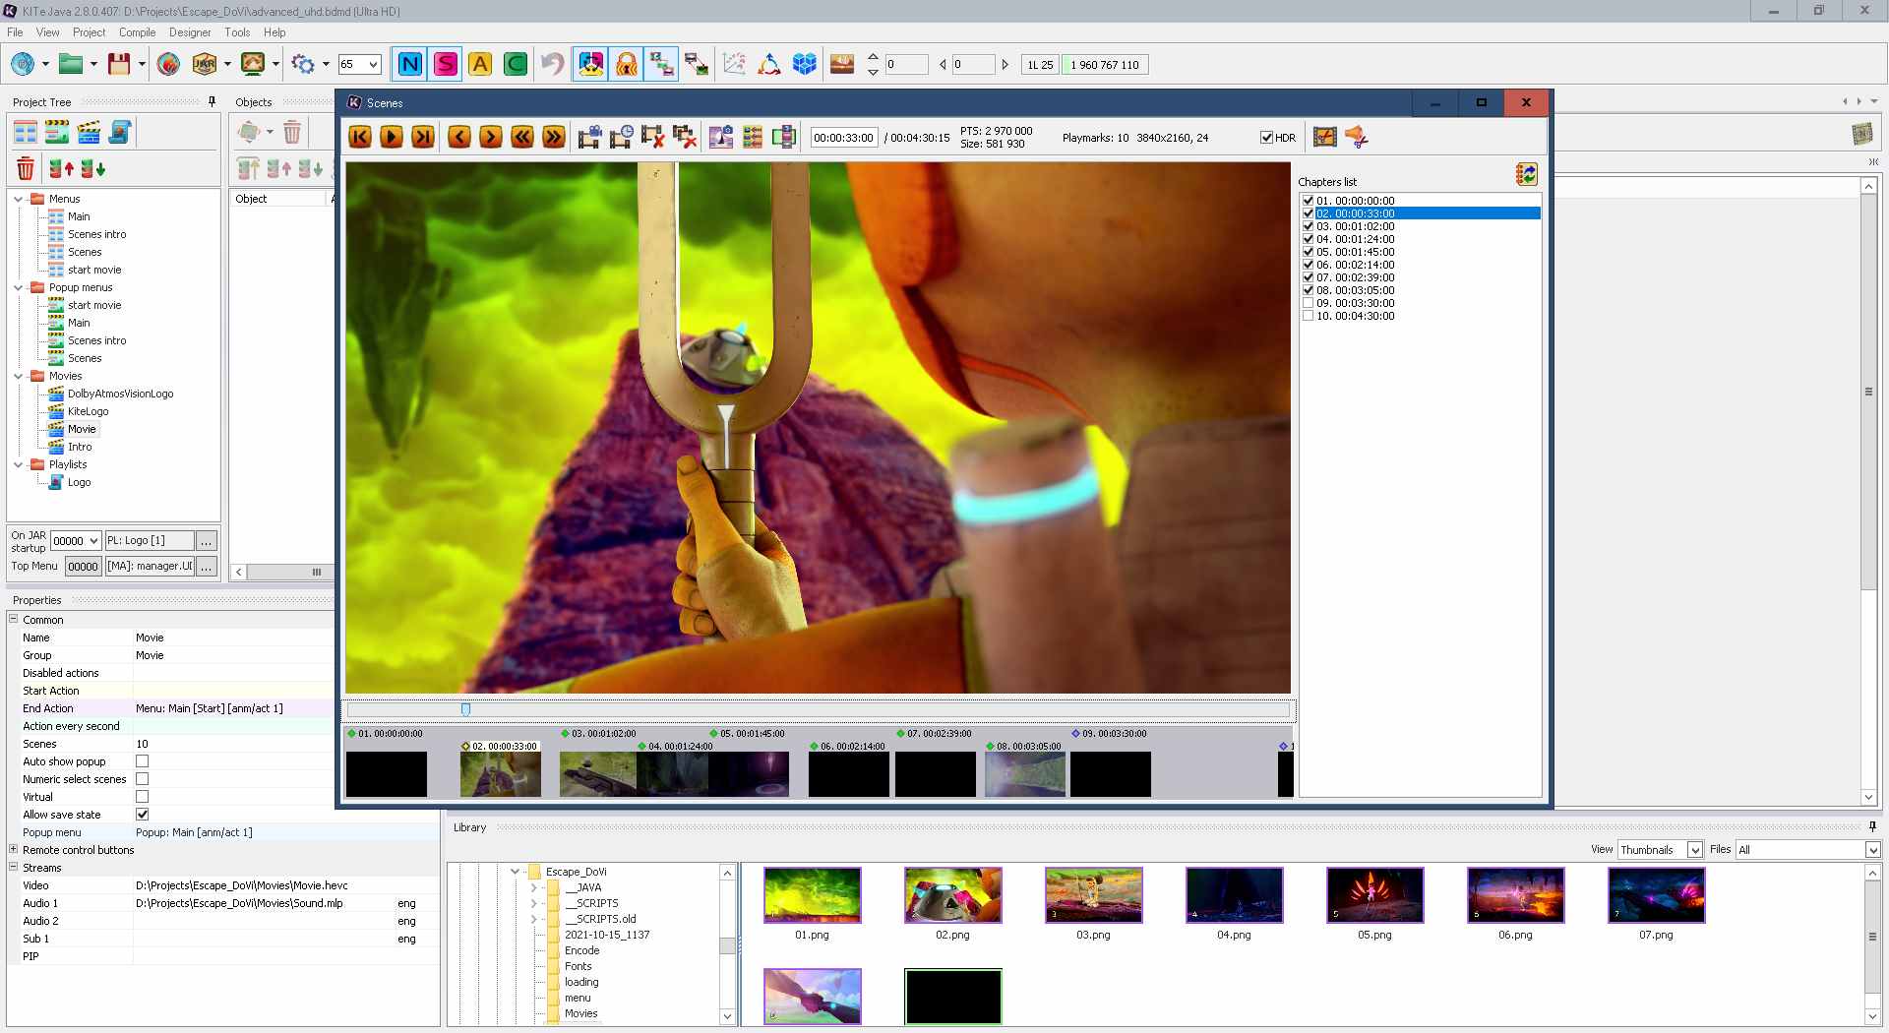
Task: Open the On JAR startup 00000 dropdown
Action: pyautogui.click(x=93, y=541)
